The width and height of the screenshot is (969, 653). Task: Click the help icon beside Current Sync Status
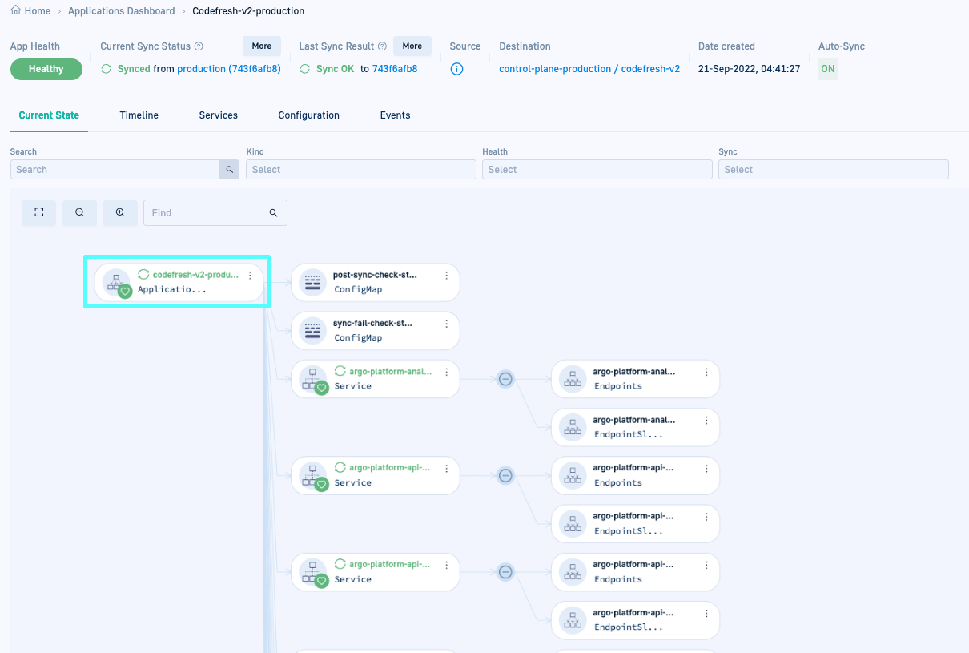tap(199, 46)
